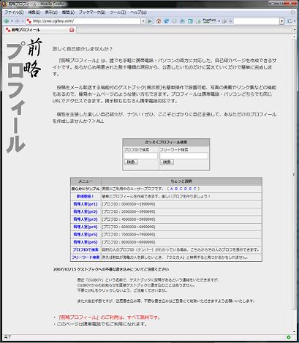
Task: Open the 新規登録! link in menu table
Action: 85,196
